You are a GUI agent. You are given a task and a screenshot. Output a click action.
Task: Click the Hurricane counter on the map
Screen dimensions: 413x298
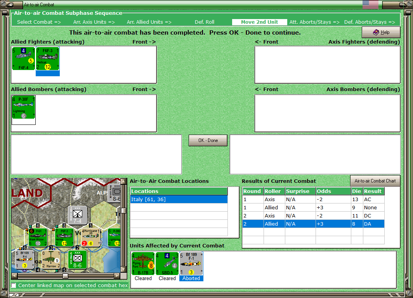[x=90, y=237]
